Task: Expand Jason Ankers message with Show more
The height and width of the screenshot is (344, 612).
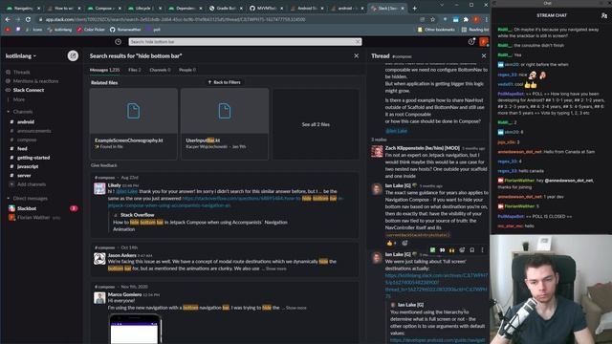Action: click(x=276, y=269)
